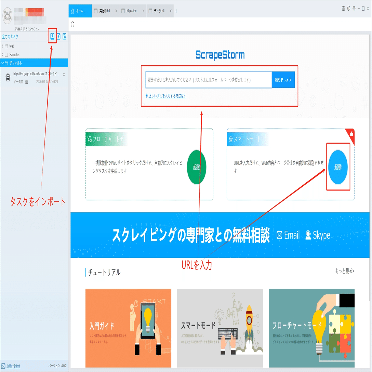Click the contact envelope icon at bottom-left
The width and height of the screenshot is (372, 372).
(3, 366)
